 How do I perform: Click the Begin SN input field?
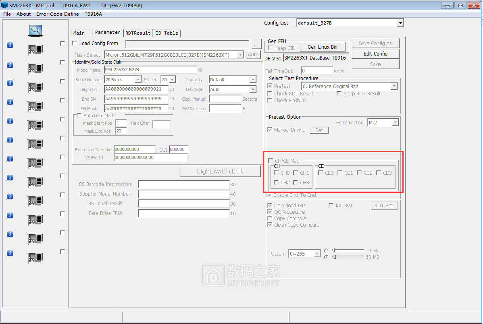136,89
